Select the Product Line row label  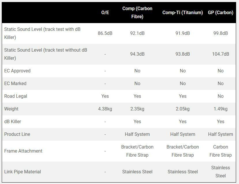[x=17, y=134]
